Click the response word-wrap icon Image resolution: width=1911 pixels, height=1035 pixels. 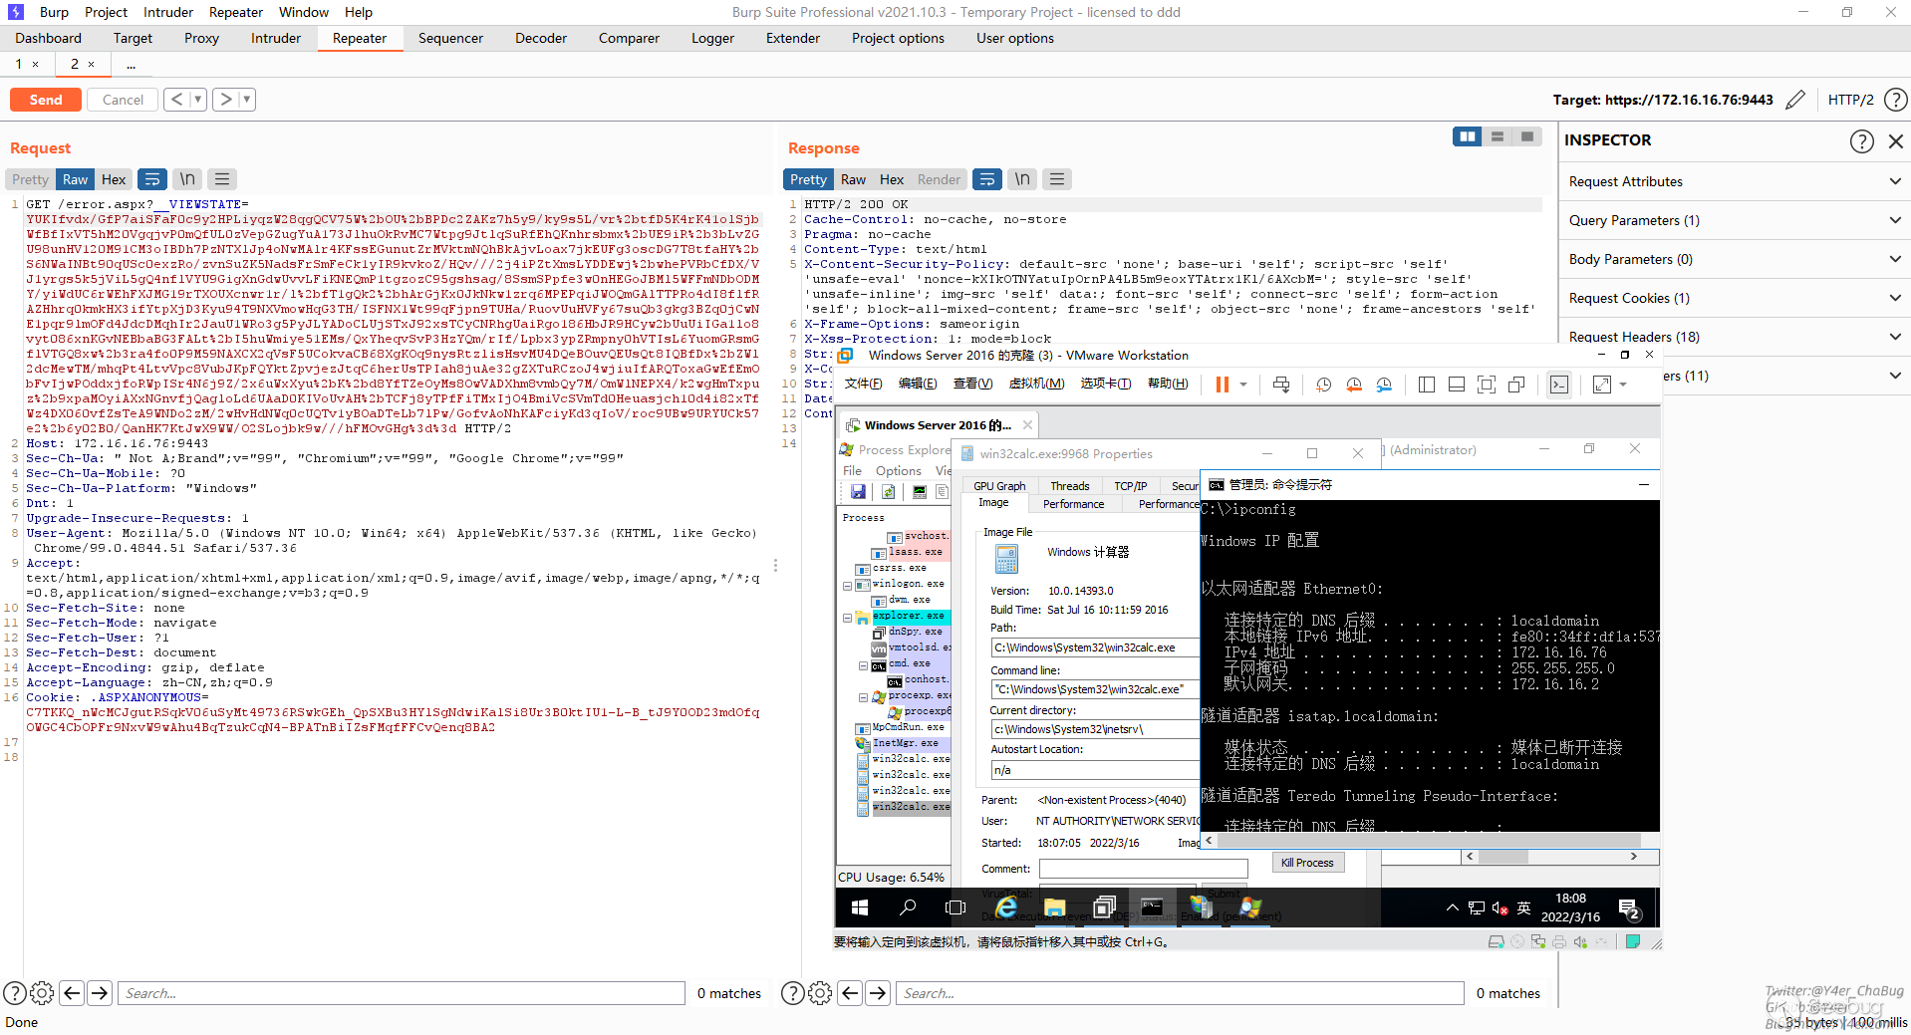[986, 179]
